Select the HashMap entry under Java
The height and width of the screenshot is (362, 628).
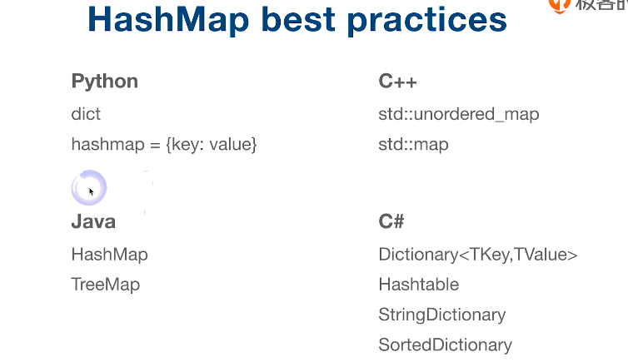pyautogui.click(x=109, y=255)
